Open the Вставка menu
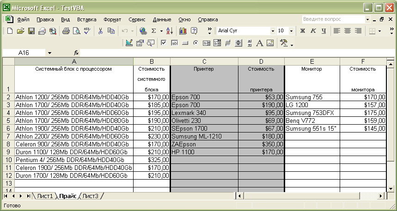This screenshot has height=211, width=397. (x=86, y=19)
